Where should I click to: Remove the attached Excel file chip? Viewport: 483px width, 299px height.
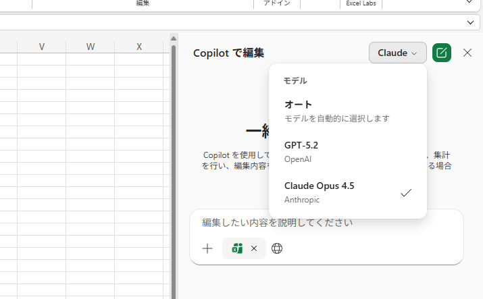pyautogui.click(x=254, y=248)
